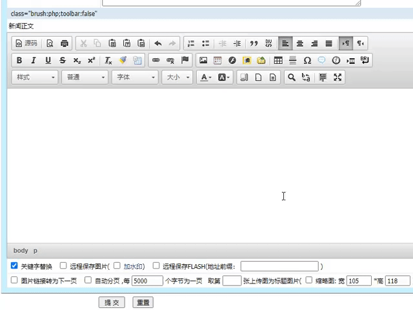Uncheck the 关键字替换 checkbox
The image size is (413, 310).
[14, 265]
